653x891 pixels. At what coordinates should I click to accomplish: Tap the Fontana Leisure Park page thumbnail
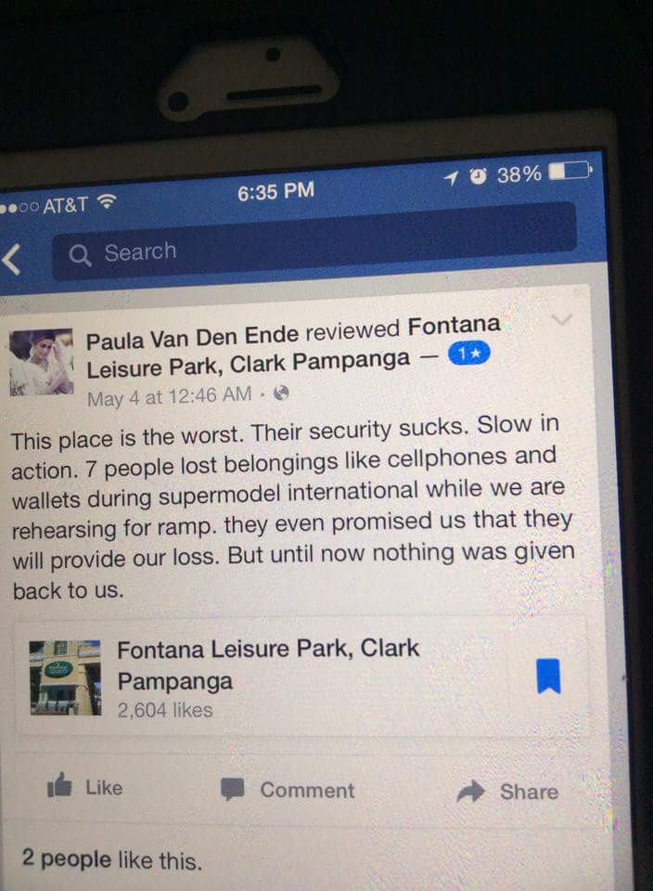[65, 678]
